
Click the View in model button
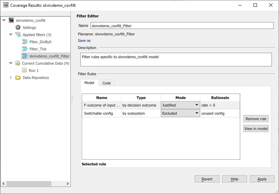coord(256,129)
